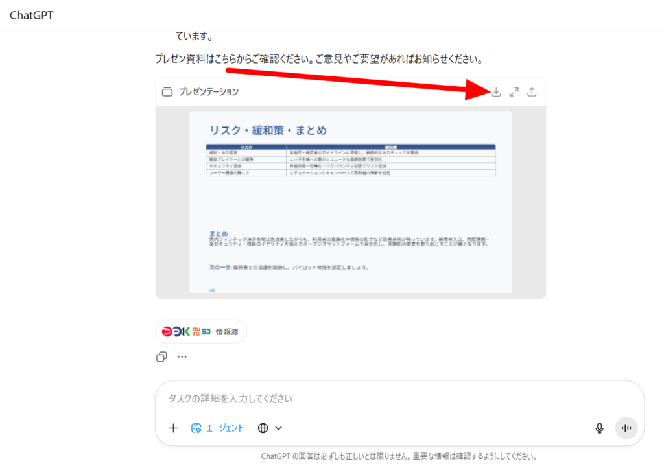Click the plus icon to add attachments

pyautogui.click(x=173, y=428)
